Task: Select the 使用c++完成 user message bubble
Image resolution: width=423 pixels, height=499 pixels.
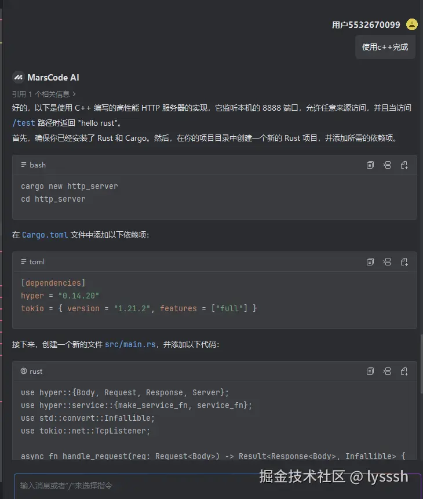Action: click(385, 47)
